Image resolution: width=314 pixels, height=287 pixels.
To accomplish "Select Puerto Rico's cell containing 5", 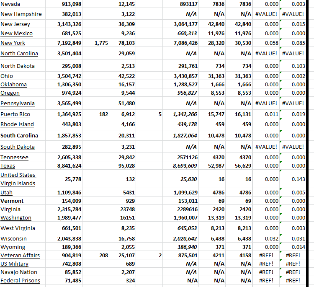I will tap(149, 114).
